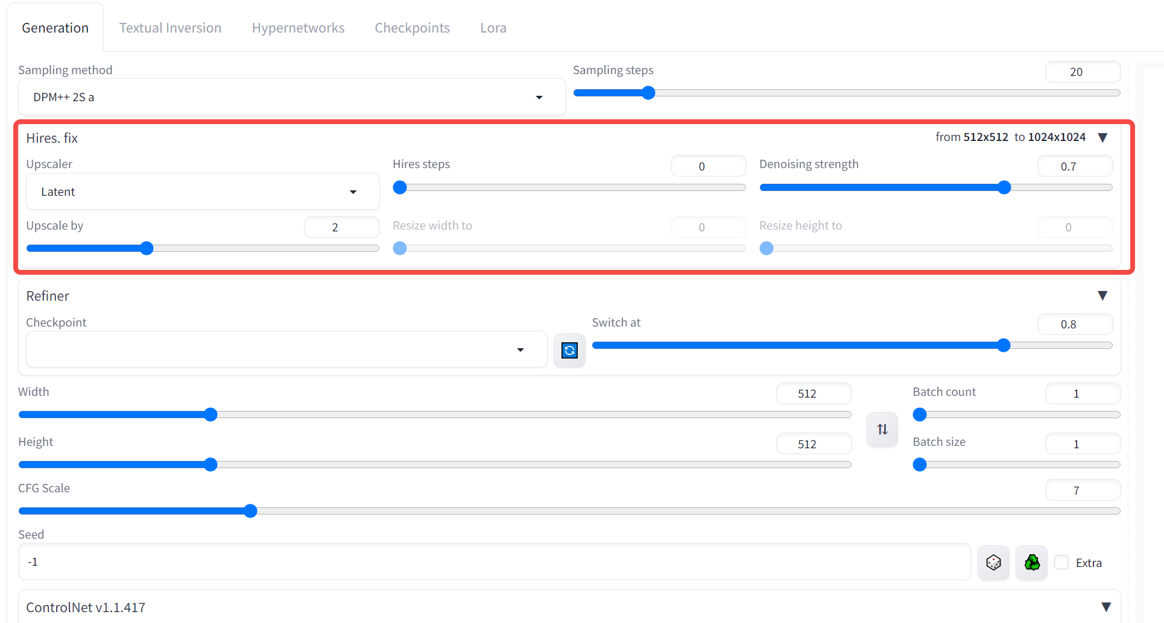The height and width of the screenshot is (623, 1164).
Task: Open the Checkpoints tab
Action: point(412,28)
